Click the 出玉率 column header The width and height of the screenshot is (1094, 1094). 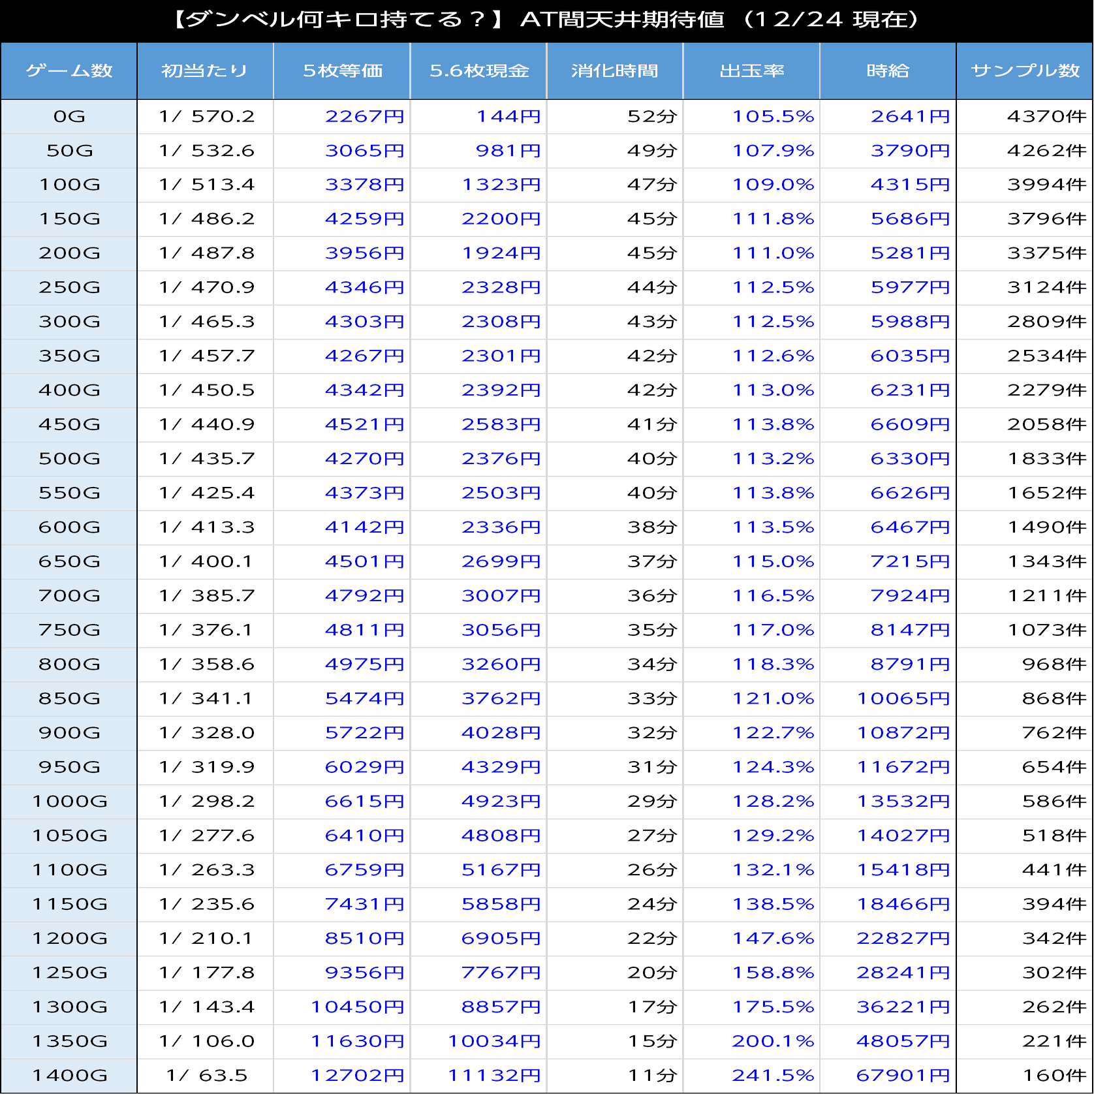coord(751,71)
